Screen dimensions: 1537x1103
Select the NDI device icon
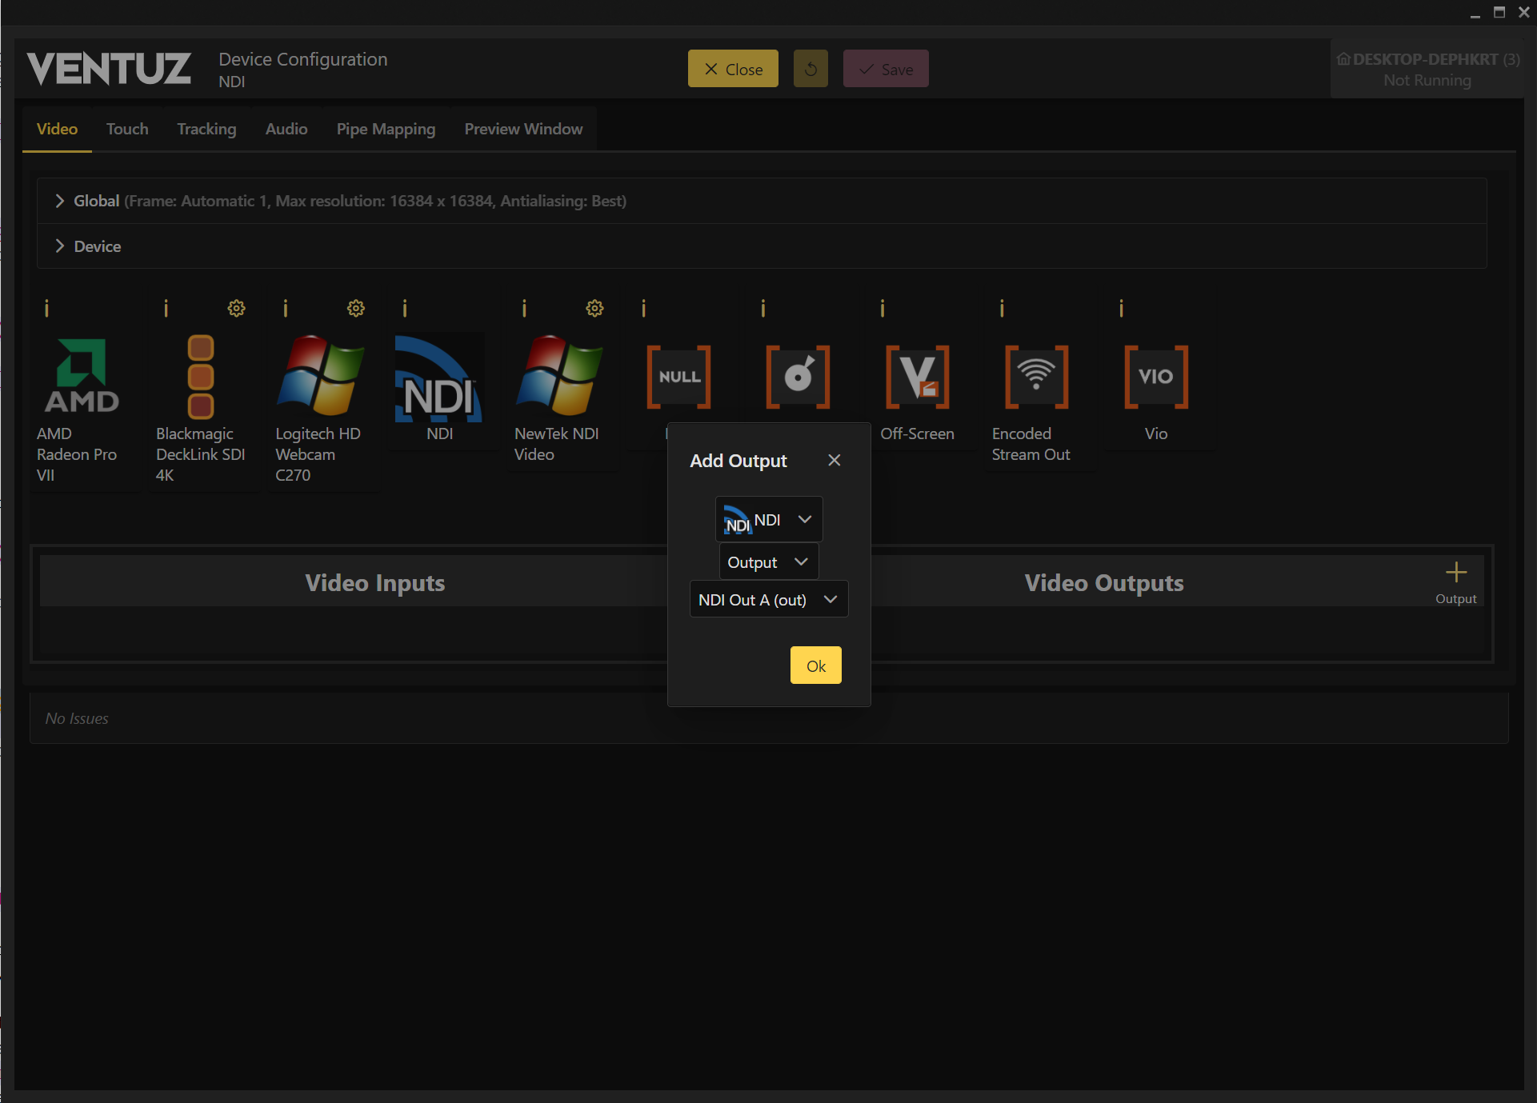click(x=439, y=378)
